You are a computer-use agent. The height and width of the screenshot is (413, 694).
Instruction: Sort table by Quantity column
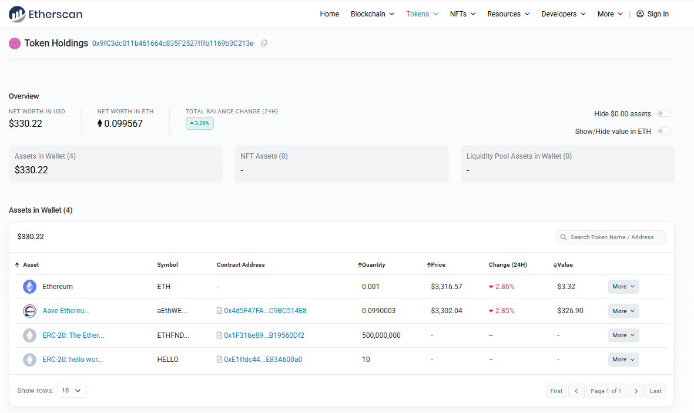[371, 265]
